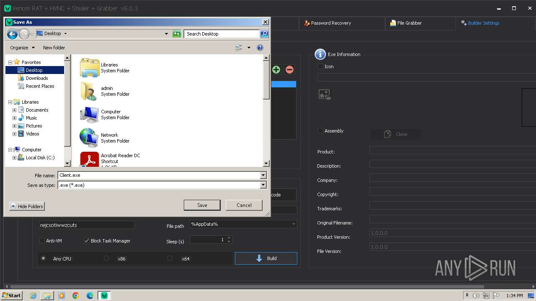Open Windows Media Player taskbar icon
This screenshot has width=536, height=301.
point(62,296)
